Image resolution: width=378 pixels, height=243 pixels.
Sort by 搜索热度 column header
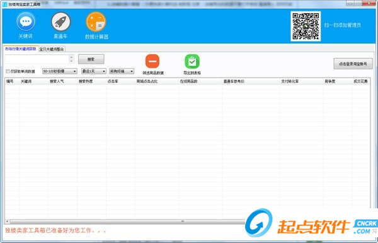91,81
